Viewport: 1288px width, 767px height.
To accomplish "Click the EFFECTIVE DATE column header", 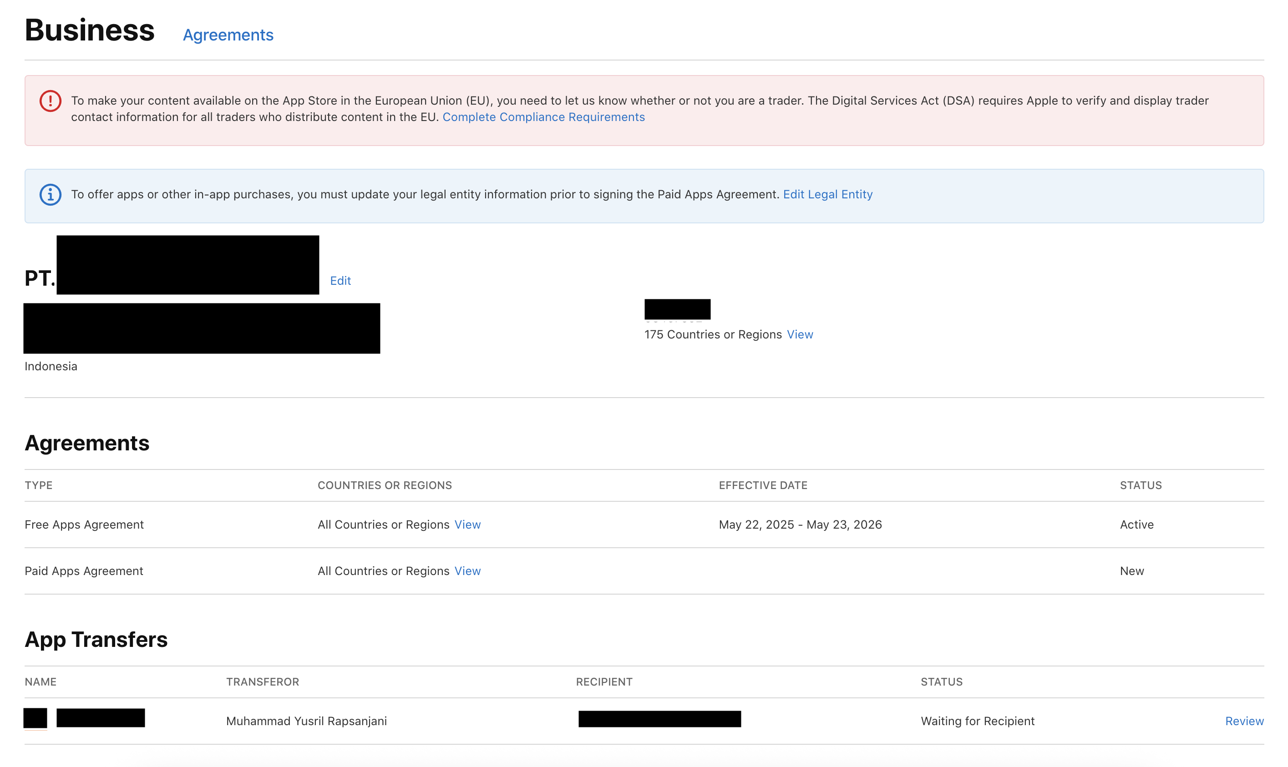I will click(763, 485).
